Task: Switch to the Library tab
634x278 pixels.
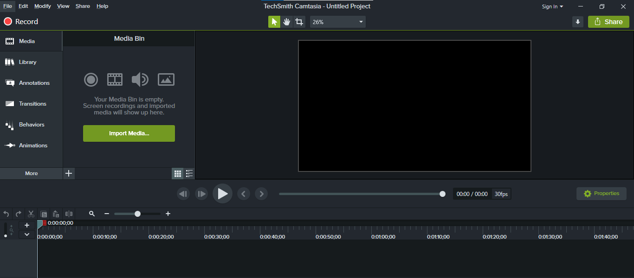Action: click(31, 62)
